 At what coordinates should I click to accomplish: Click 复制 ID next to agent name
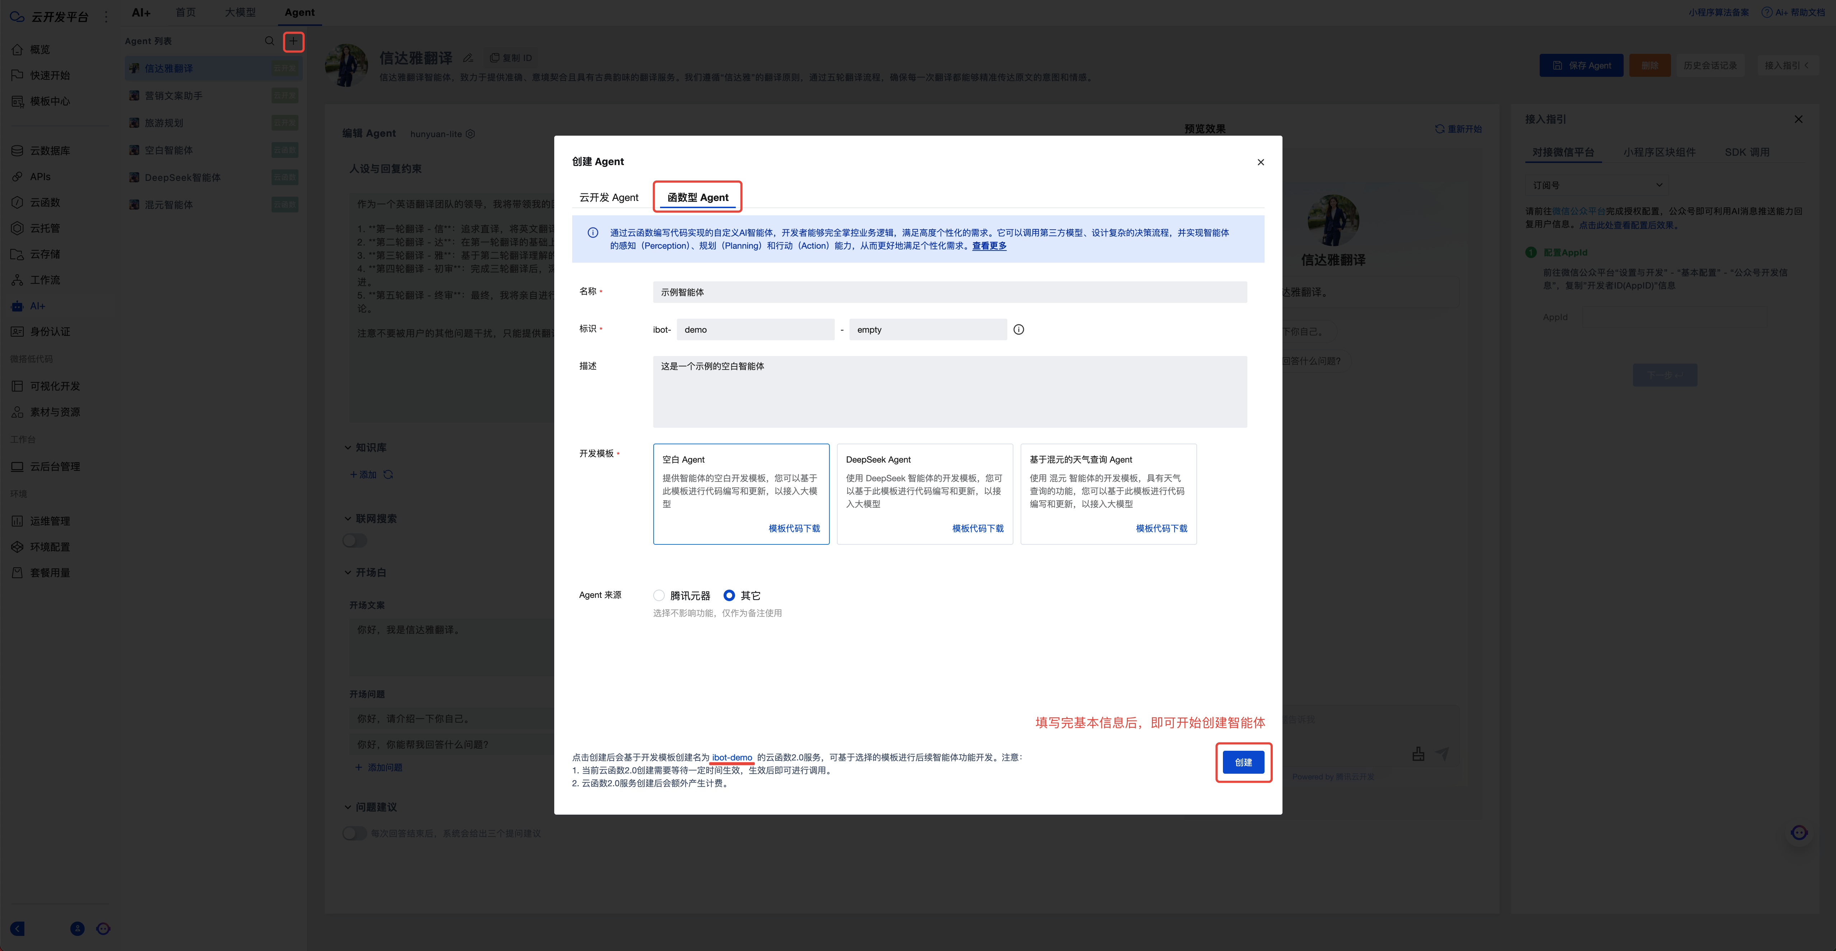coord(510,58)
